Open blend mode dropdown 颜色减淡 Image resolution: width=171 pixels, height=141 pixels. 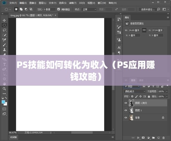pyautogui.click(x=135, y=91)
